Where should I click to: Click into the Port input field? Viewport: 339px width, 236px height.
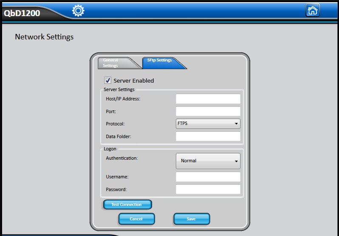click(x=208, y=111)
